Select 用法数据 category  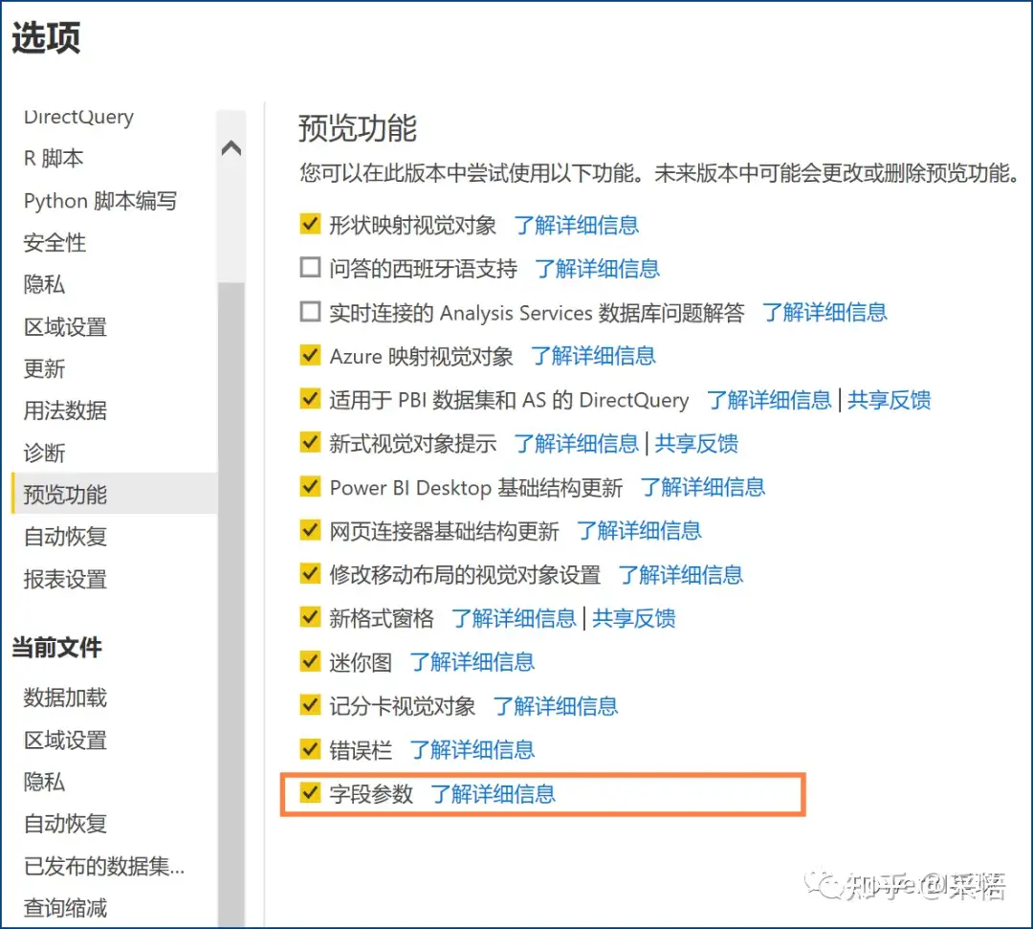(x=65, y=410)
